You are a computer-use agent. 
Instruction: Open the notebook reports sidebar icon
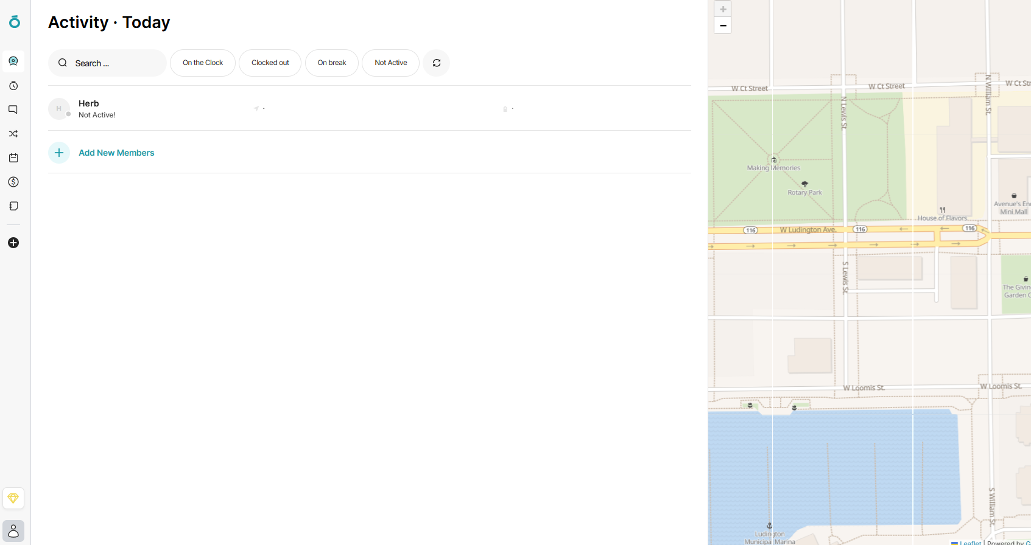pos(13,206)
